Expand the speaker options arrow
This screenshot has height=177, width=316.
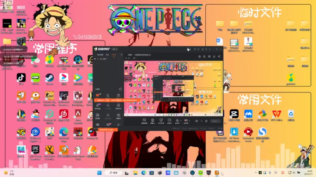coord(189,120)
